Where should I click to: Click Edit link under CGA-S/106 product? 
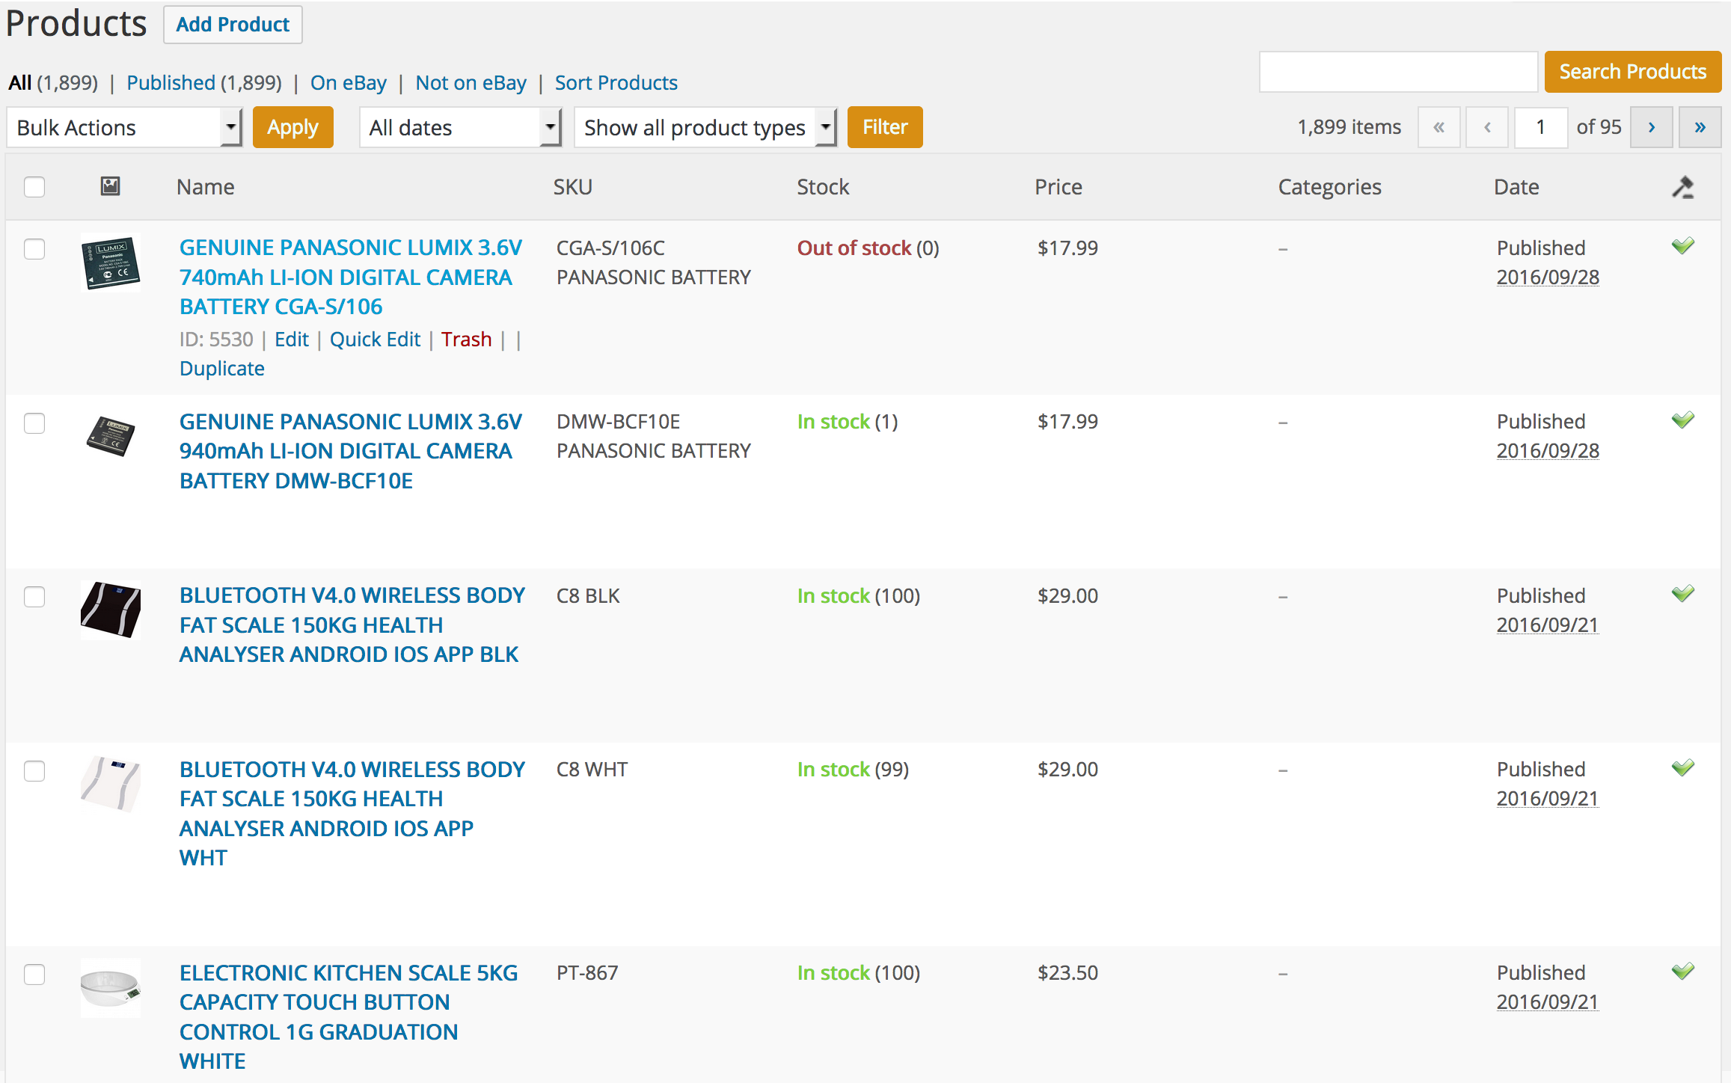[292, 340]
